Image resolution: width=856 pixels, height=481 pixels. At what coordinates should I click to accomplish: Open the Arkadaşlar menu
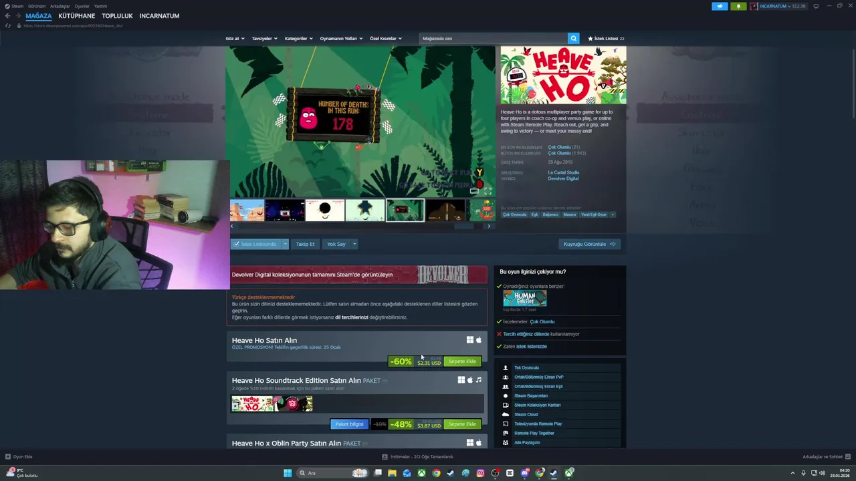coord(60,6)
